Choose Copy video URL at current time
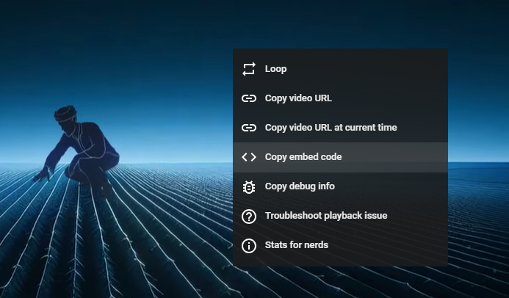The height and width of the screenshot is (298, 509). click(x=331, y=128)
